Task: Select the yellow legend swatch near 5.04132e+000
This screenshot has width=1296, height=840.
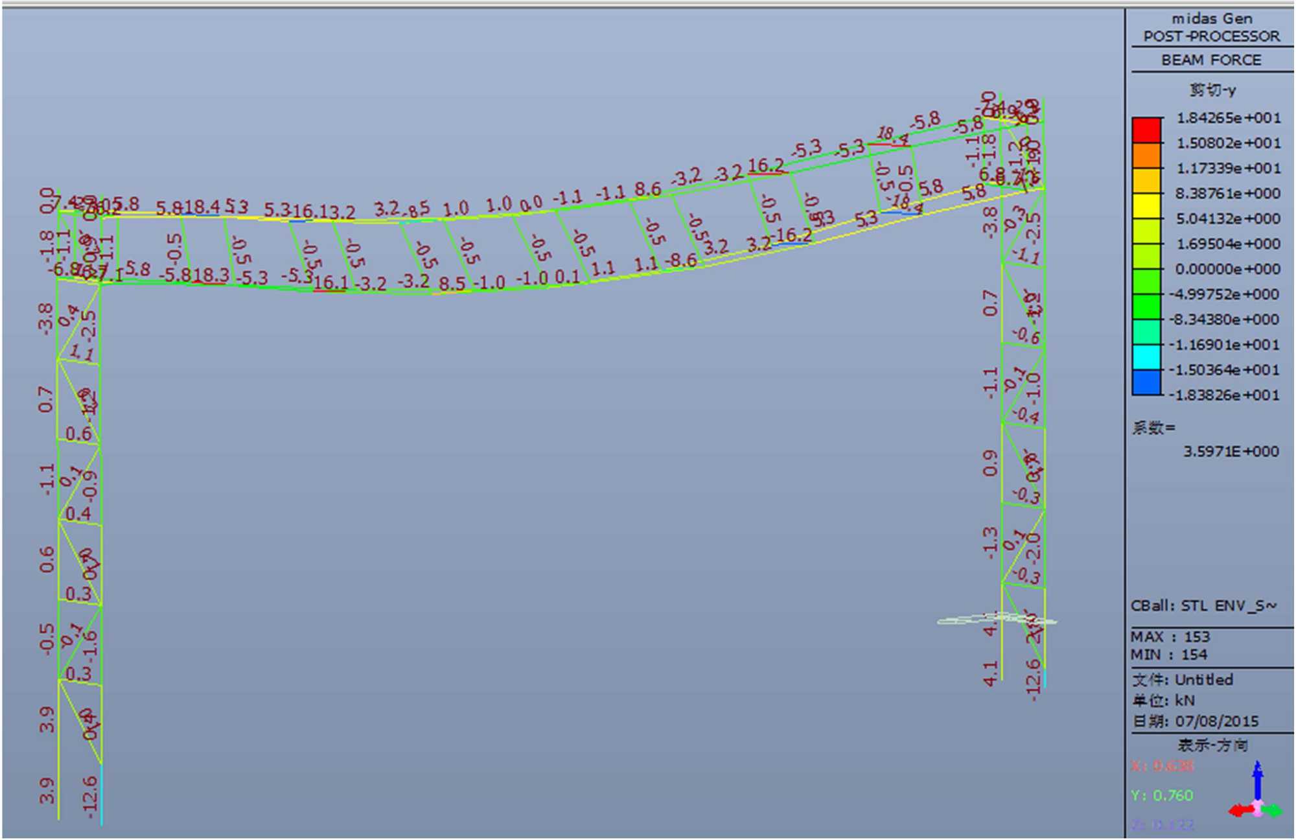Action: 1146,206
